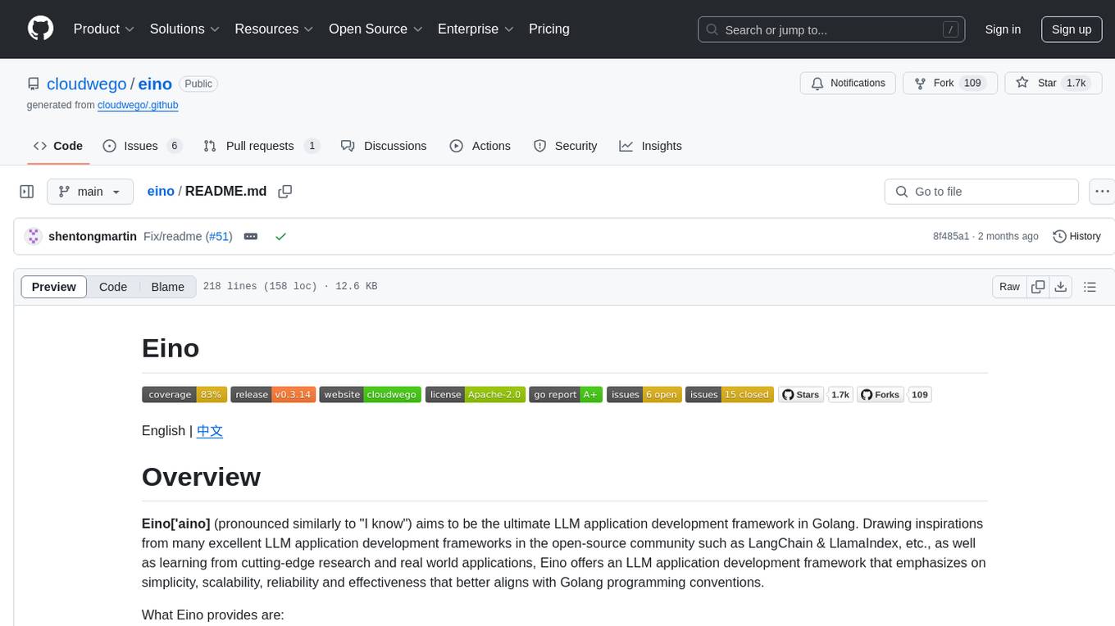The height and width of the screenshot is (626, 1115).
Task: Toggle the file tree side panel
Action: click(x=27, y=192)
